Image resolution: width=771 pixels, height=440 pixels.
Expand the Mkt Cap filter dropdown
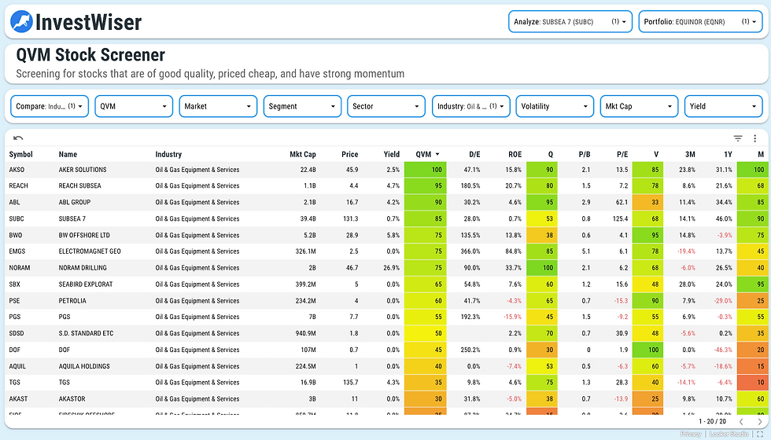[639, 106]
